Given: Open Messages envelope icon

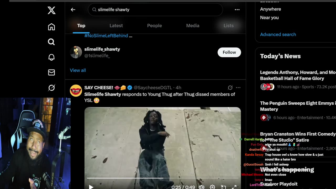Looking at the screenshot, I should pos(51,72).
